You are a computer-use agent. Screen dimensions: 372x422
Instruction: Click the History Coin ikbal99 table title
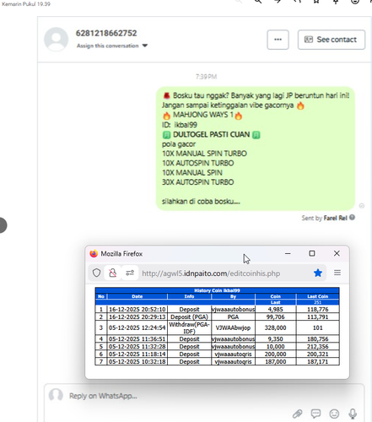click(217, 290)
